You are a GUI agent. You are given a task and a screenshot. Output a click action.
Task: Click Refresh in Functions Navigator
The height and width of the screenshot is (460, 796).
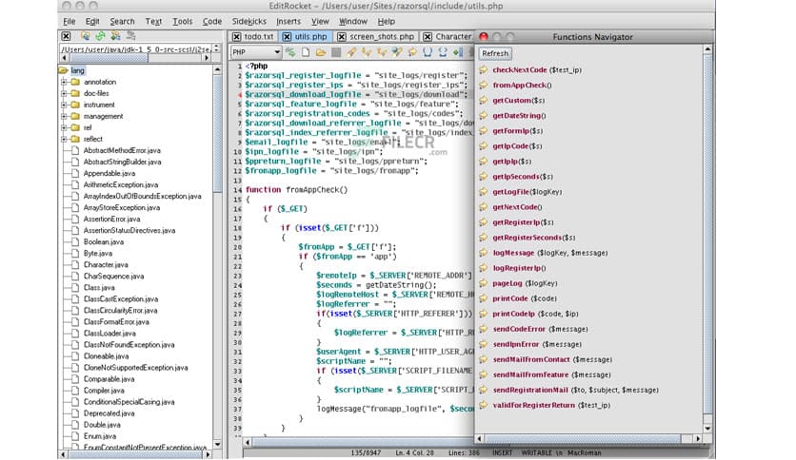[x=495, y=53]
